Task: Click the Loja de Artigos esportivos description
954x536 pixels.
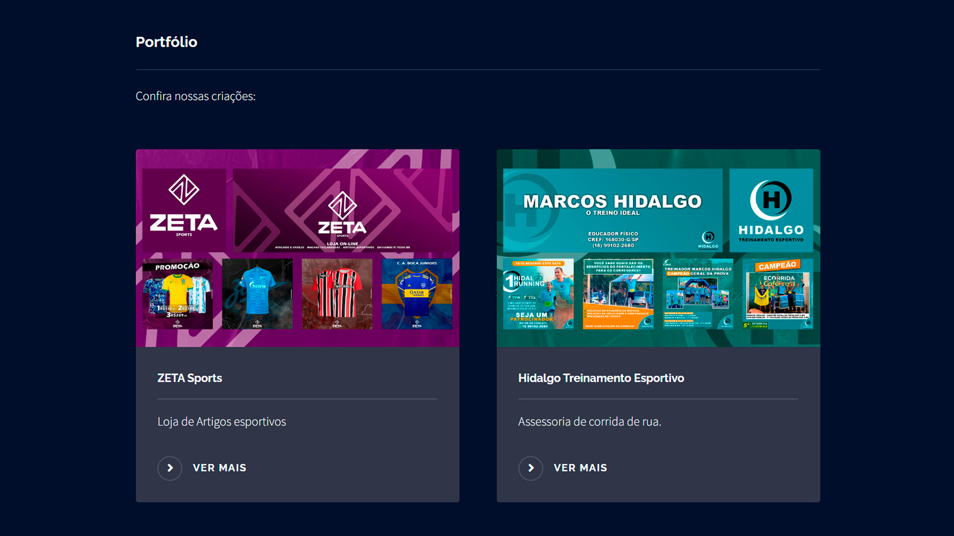Action: click(x=222, y=422)
